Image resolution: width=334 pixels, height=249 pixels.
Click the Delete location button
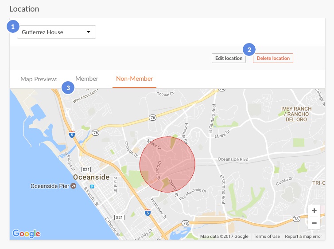273,58
